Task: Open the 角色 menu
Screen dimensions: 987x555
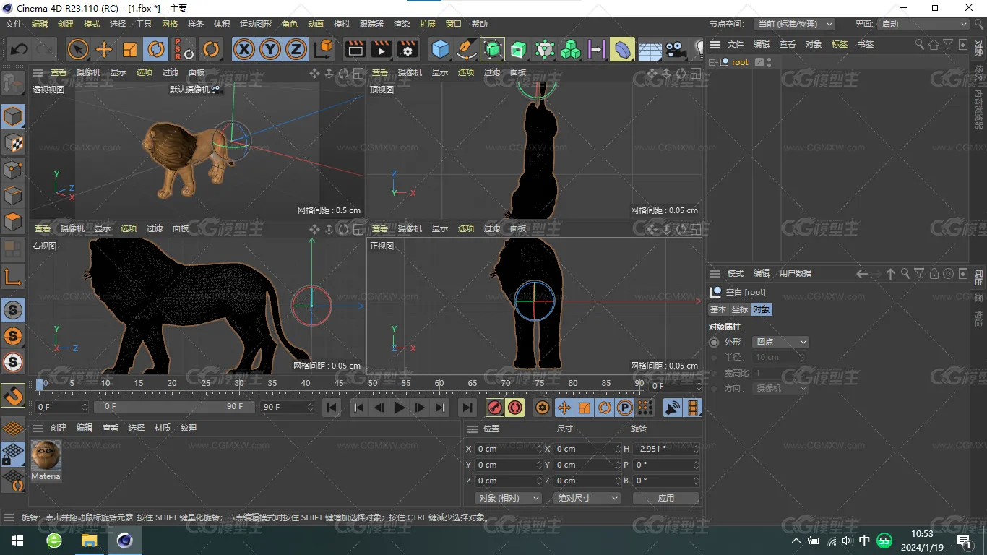Action: pyautogui.click(x=290, y=24)
